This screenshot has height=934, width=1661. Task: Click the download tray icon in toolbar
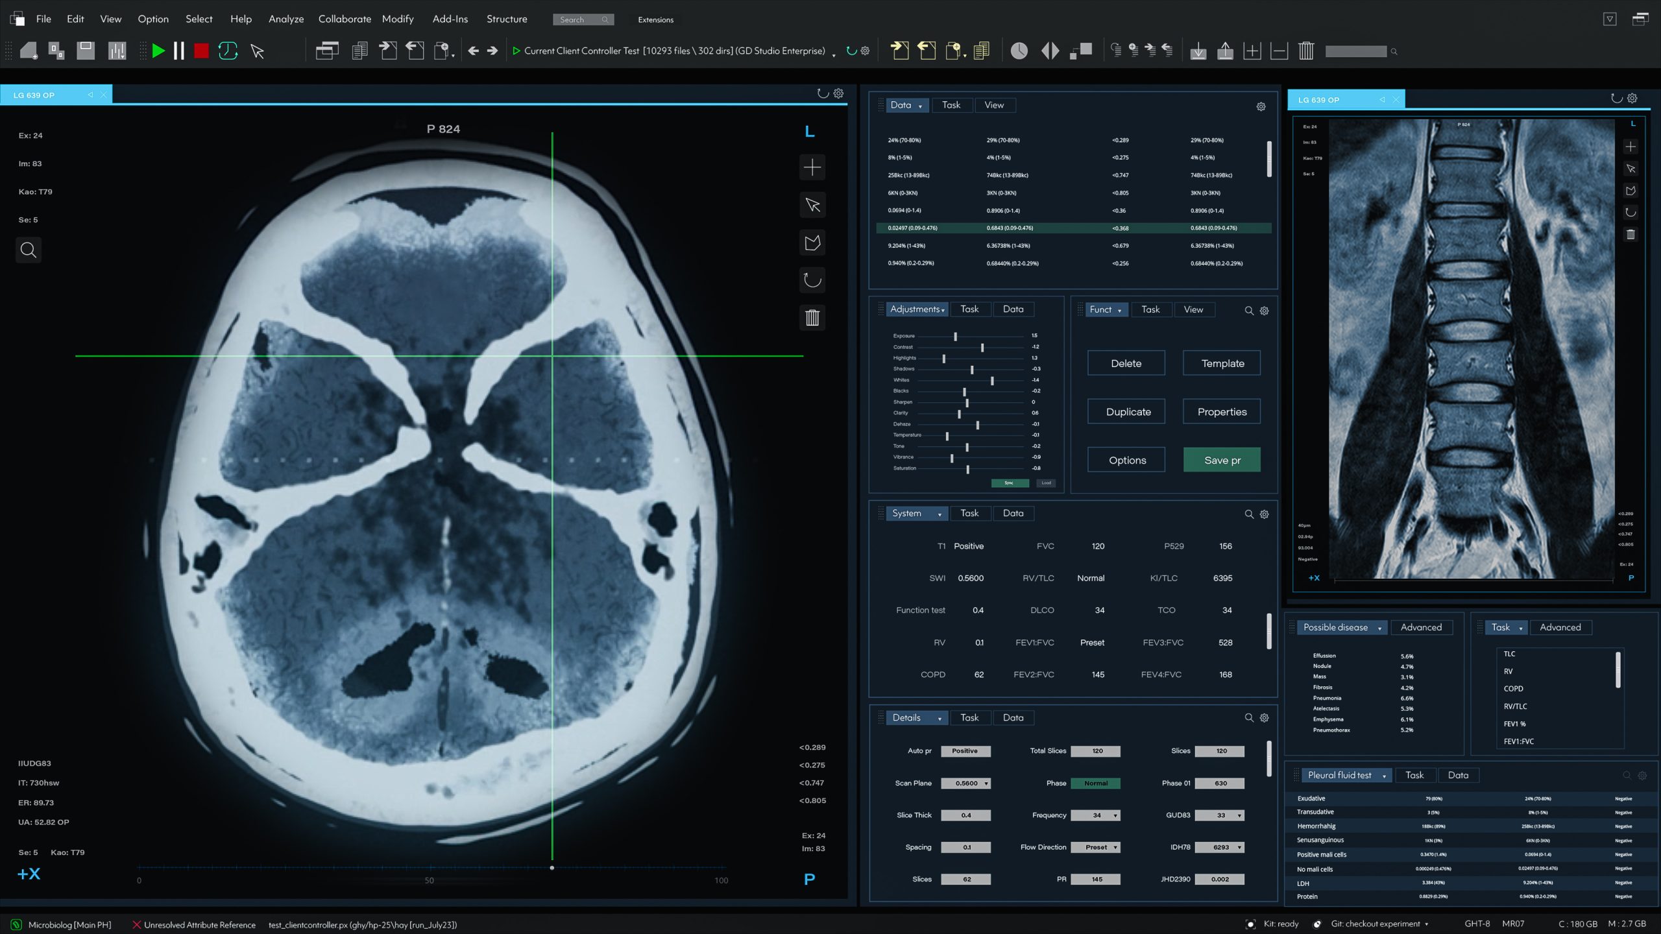coord(1198,51)
